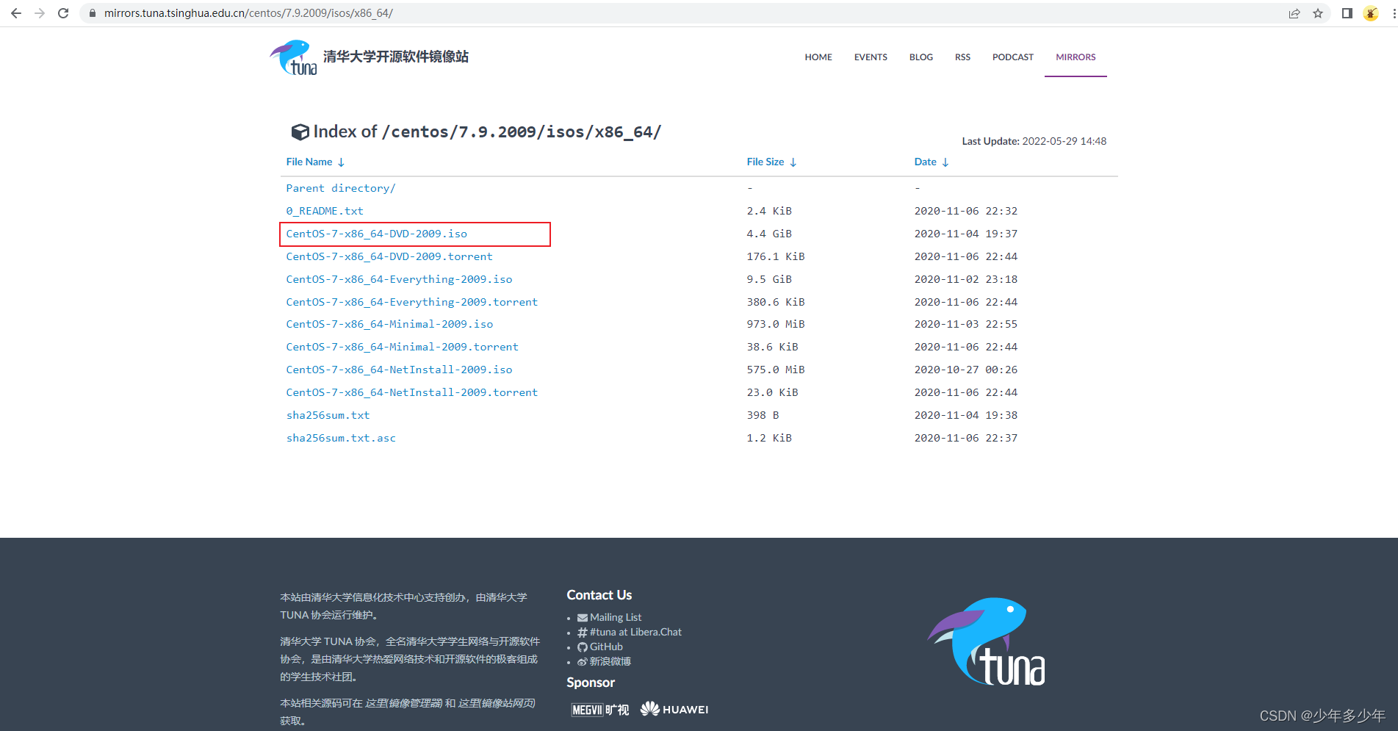
Task: Select the MIRRORS navigation tab
Action: pos(1075,57)
